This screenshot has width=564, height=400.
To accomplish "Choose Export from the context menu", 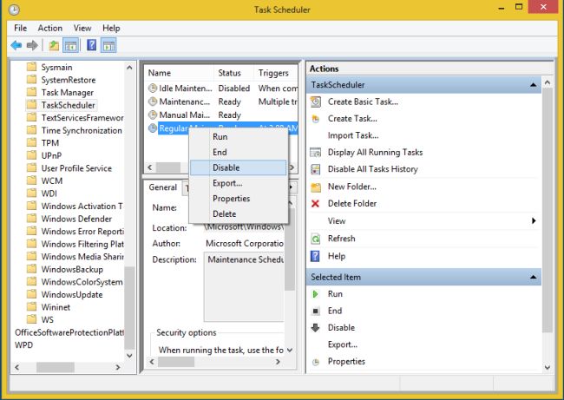I will click(x=239, y=183).
